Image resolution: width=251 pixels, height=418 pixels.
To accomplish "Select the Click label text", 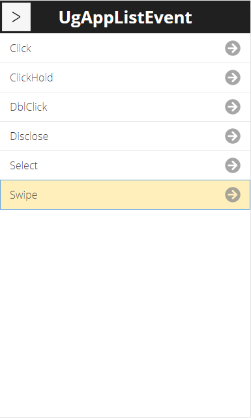I will [x=21, y=48].
